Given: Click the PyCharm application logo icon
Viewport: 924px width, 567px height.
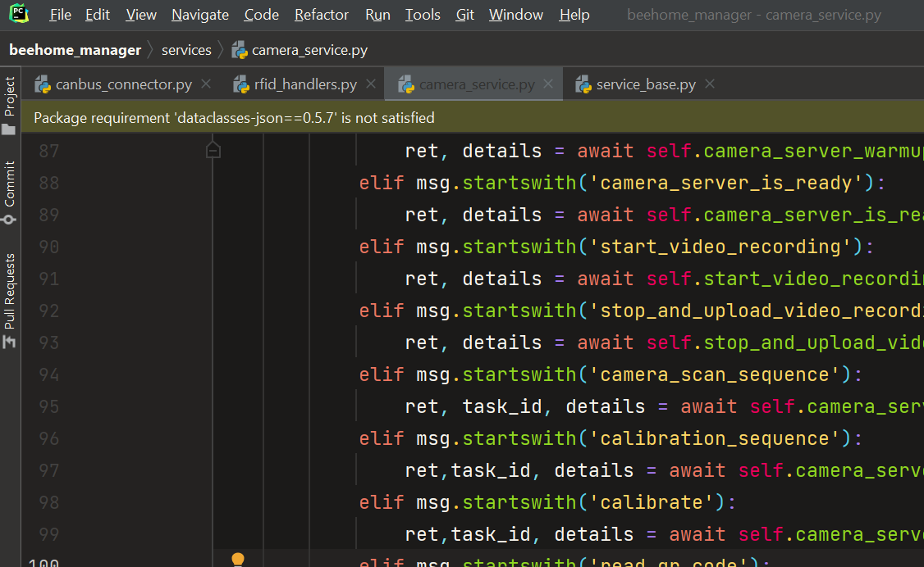Looking at the screenshot, I should coord(19,14).
